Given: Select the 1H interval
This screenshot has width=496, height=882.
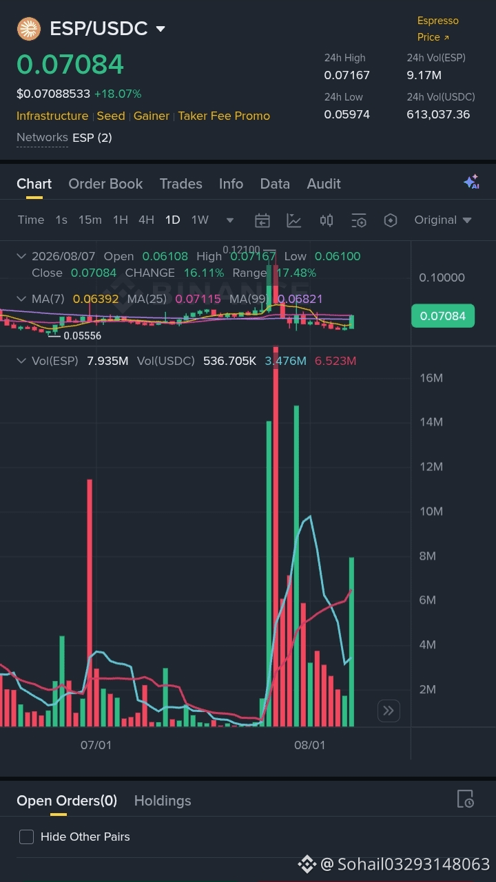Looking at the screenshot, I should coord(121,220).
